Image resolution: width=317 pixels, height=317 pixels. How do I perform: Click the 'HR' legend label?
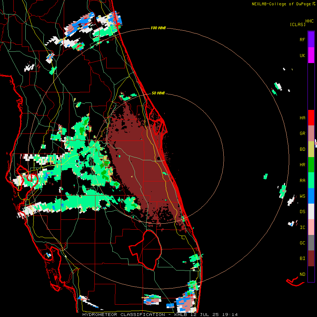point(302,165)
